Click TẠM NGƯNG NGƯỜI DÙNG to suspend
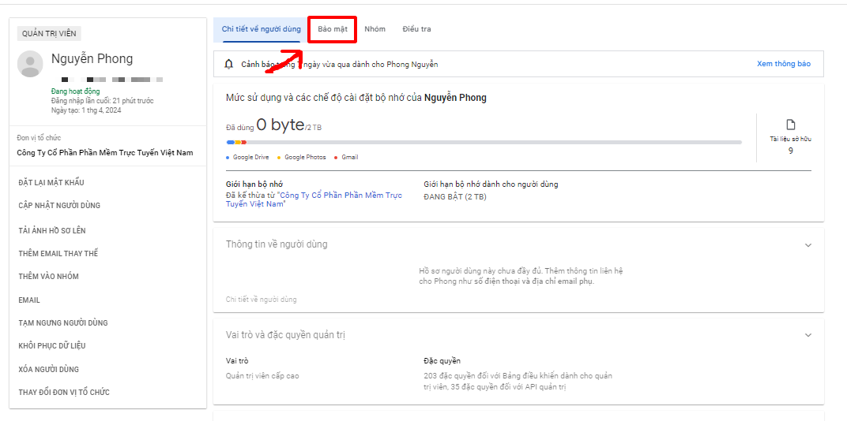The width and height of the screenshot is (847, 421). 63,322
